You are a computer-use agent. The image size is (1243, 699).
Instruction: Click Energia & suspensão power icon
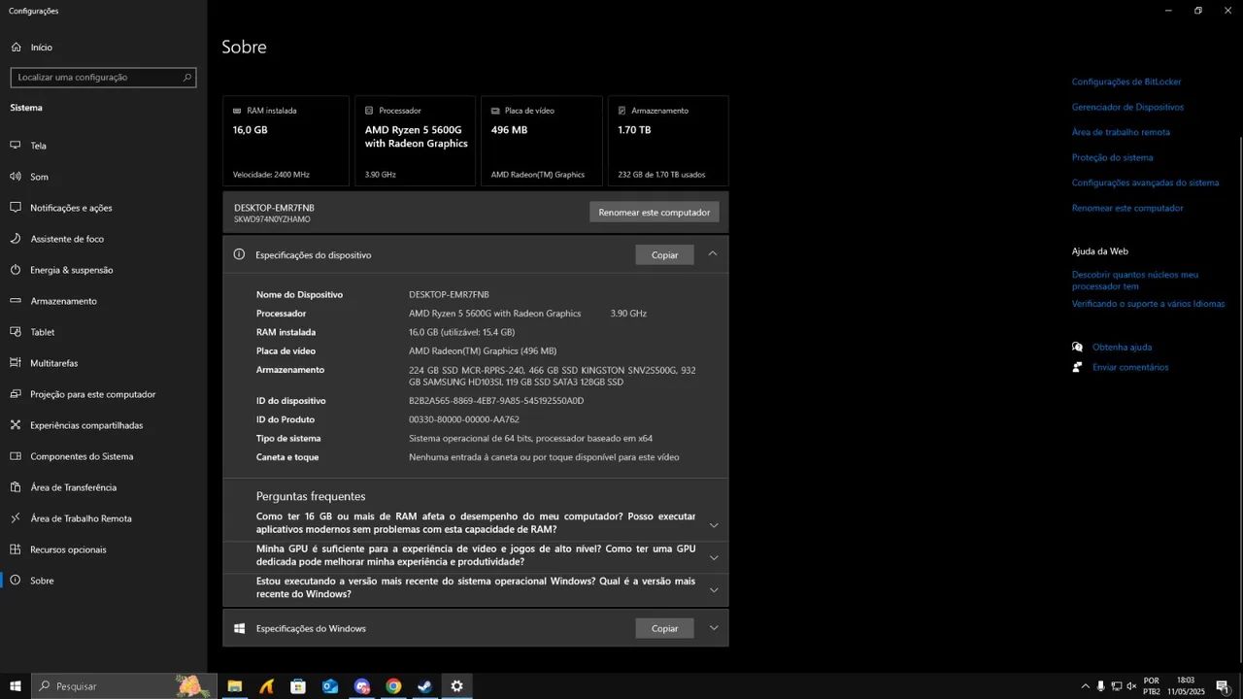pos(16,270)
